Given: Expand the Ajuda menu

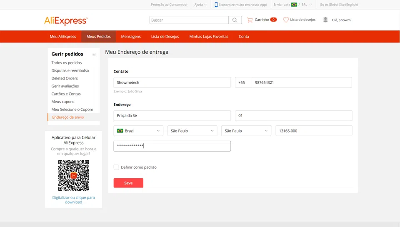Looking at the screenshot, I should [200, 5].
